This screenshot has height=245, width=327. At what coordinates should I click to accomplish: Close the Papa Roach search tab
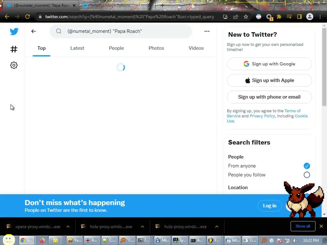tap(74, 6)
